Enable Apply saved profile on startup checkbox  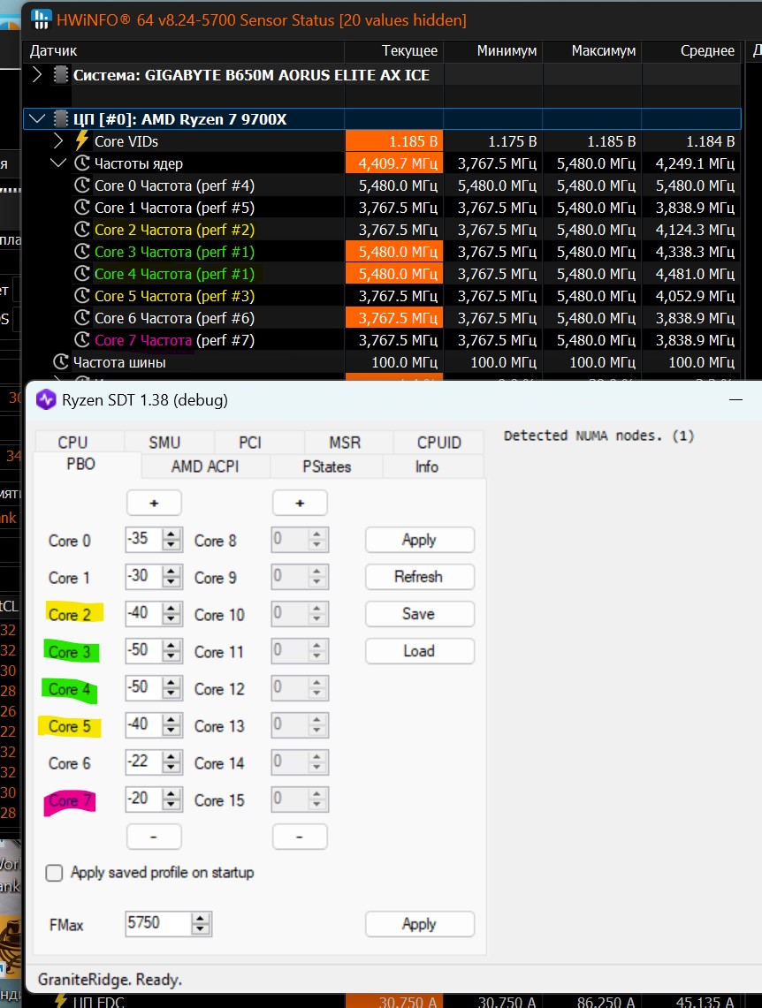[x=55, y=873]
